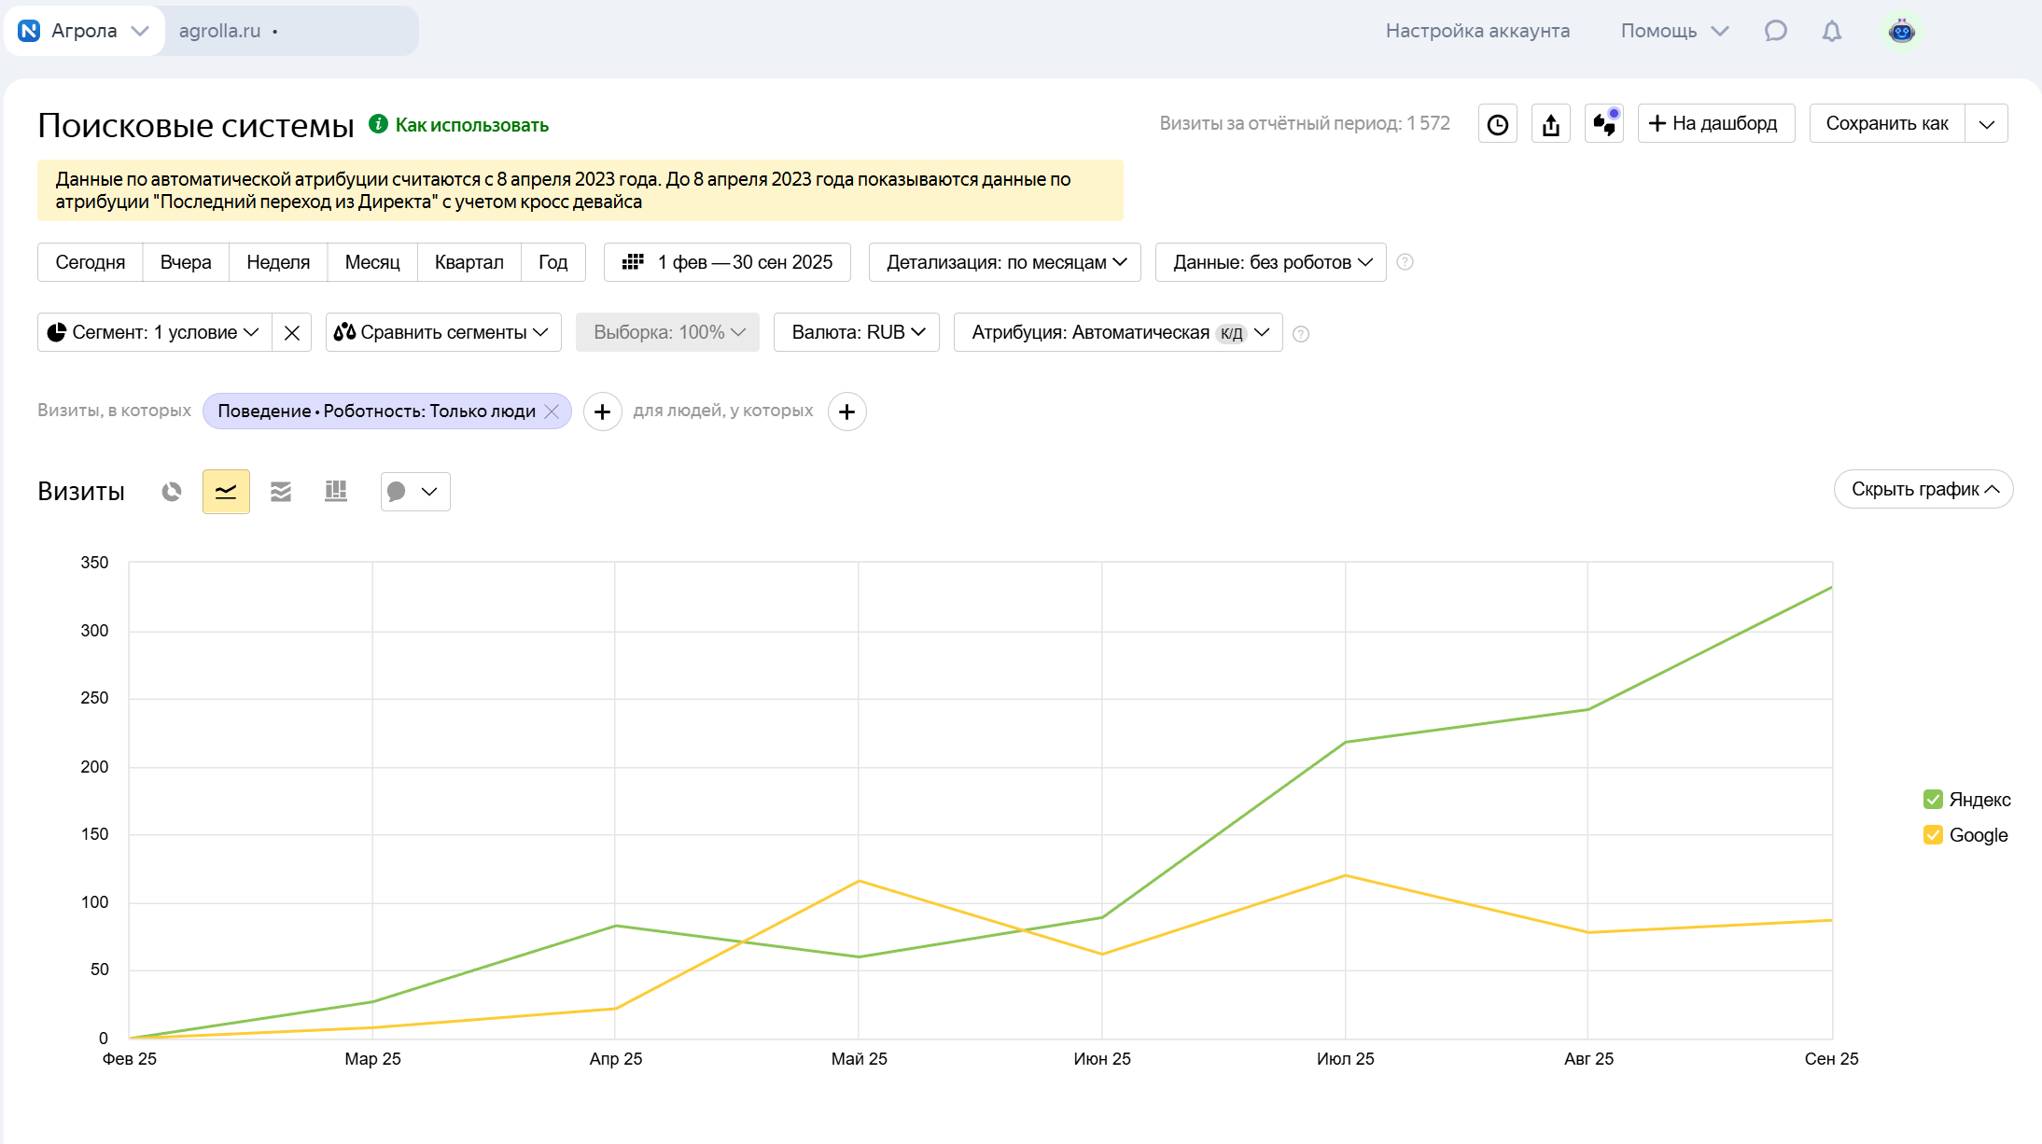Expand the Агрола account selector
The height and width of the screenshot is (1144, 2042).
[x=85, y=31]
